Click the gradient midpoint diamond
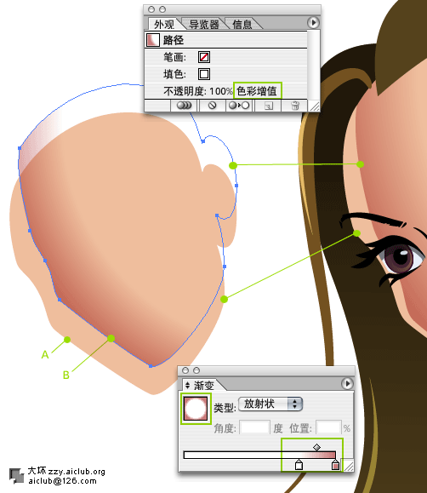Image resolution: width=427 pixels, height=493 pixels. point(317,447)
